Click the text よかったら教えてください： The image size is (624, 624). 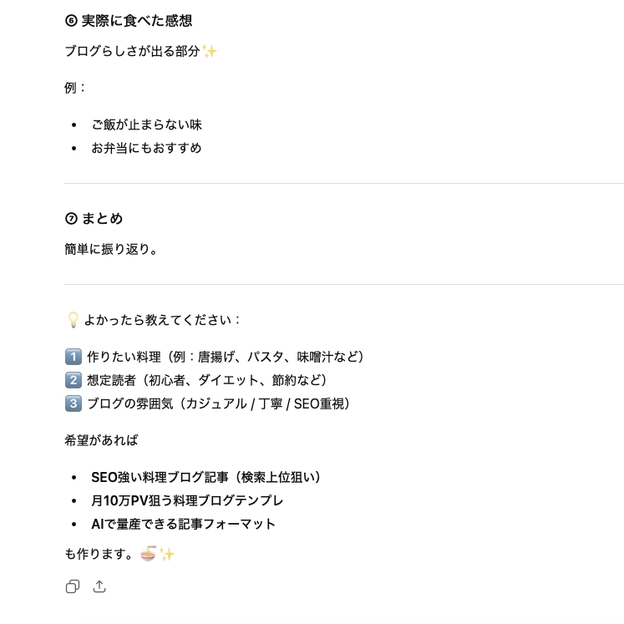[163, 320]
